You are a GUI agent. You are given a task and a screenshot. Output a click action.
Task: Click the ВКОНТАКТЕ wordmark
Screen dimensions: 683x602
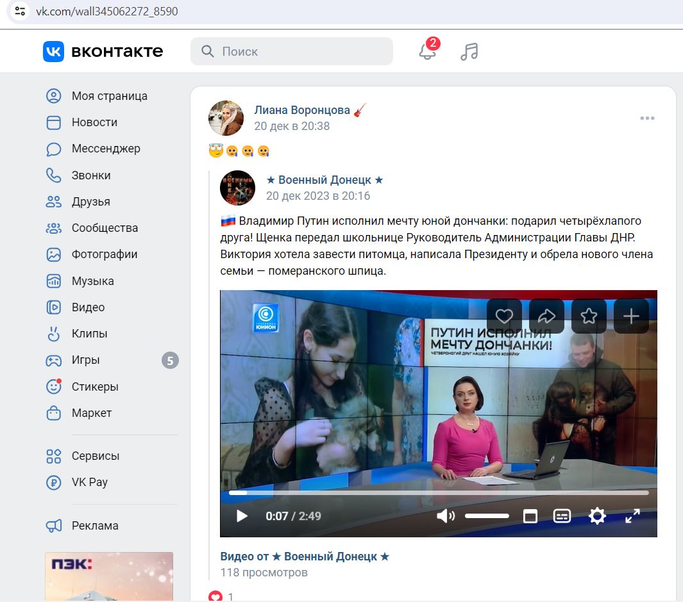(x=117, y=51)
